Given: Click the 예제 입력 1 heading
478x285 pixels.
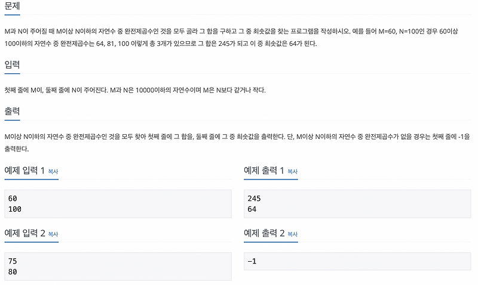Looking at the screenshot, I should pos(24,171).
